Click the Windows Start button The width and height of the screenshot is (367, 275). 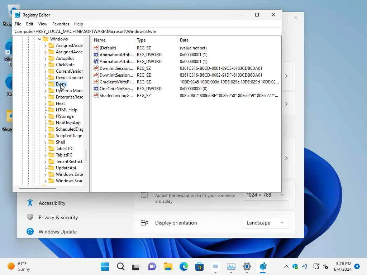pyautogui.click(x=105, y=266)
